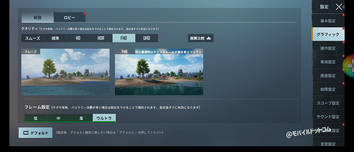Choose HD graphics quality
Screen dimensions: 354x152
point(78,38)
